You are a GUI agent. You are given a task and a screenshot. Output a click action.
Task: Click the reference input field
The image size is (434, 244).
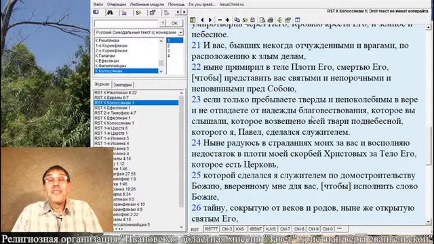(x=126, y=23)
